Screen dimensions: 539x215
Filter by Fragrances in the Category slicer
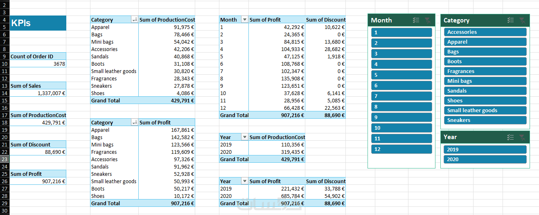pos(485,71)
